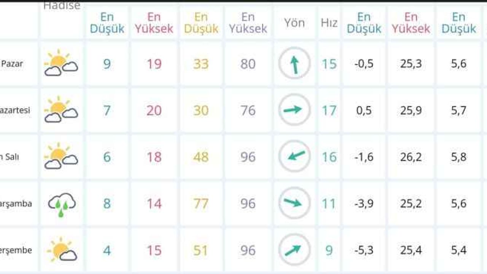
Task: Click the first blue En Düşük header
Action: [x=107, y=23]
